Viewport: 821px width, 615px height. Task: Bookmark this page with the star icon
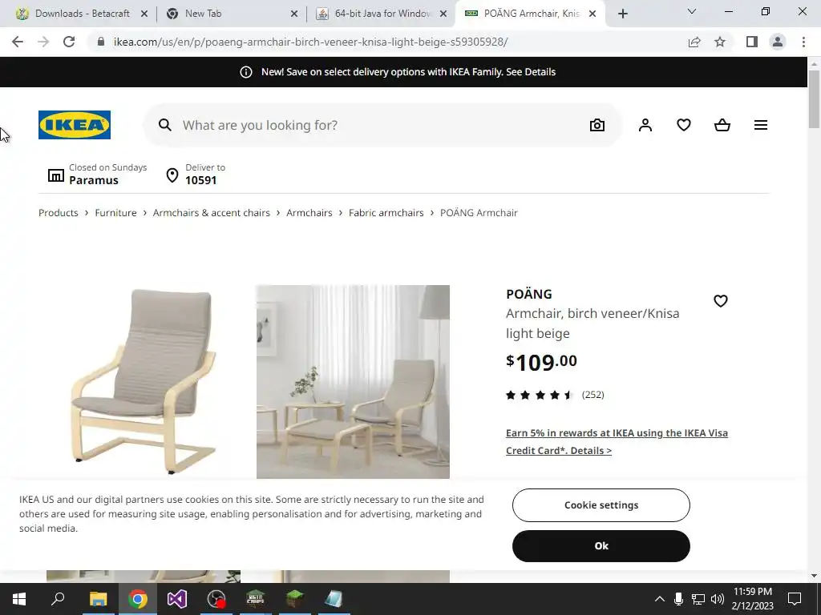pyautogui.click(x=720, y=42)
